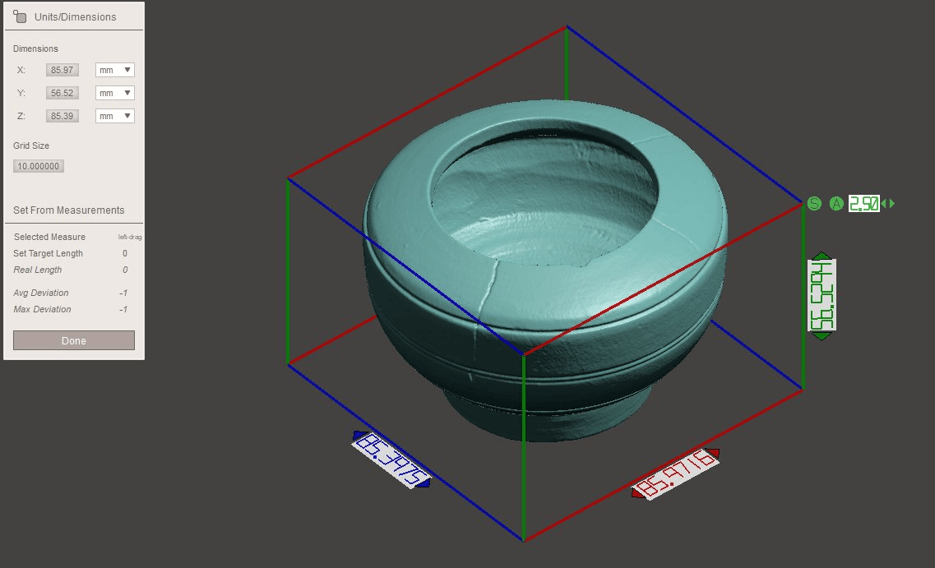Open the X dimension units dropdown

pyautogui.click(x=114, y=71)
